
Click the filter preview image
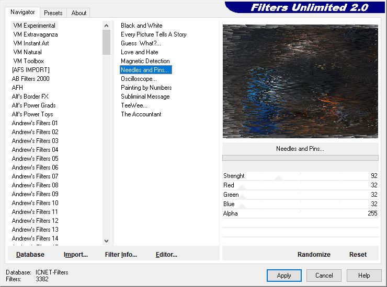click(x=300, y=81)
